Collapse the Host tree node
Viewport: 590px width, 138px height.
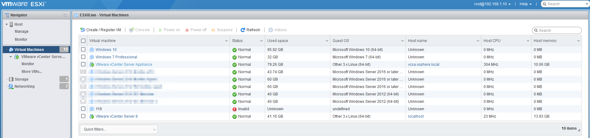(x=7, y=24)
